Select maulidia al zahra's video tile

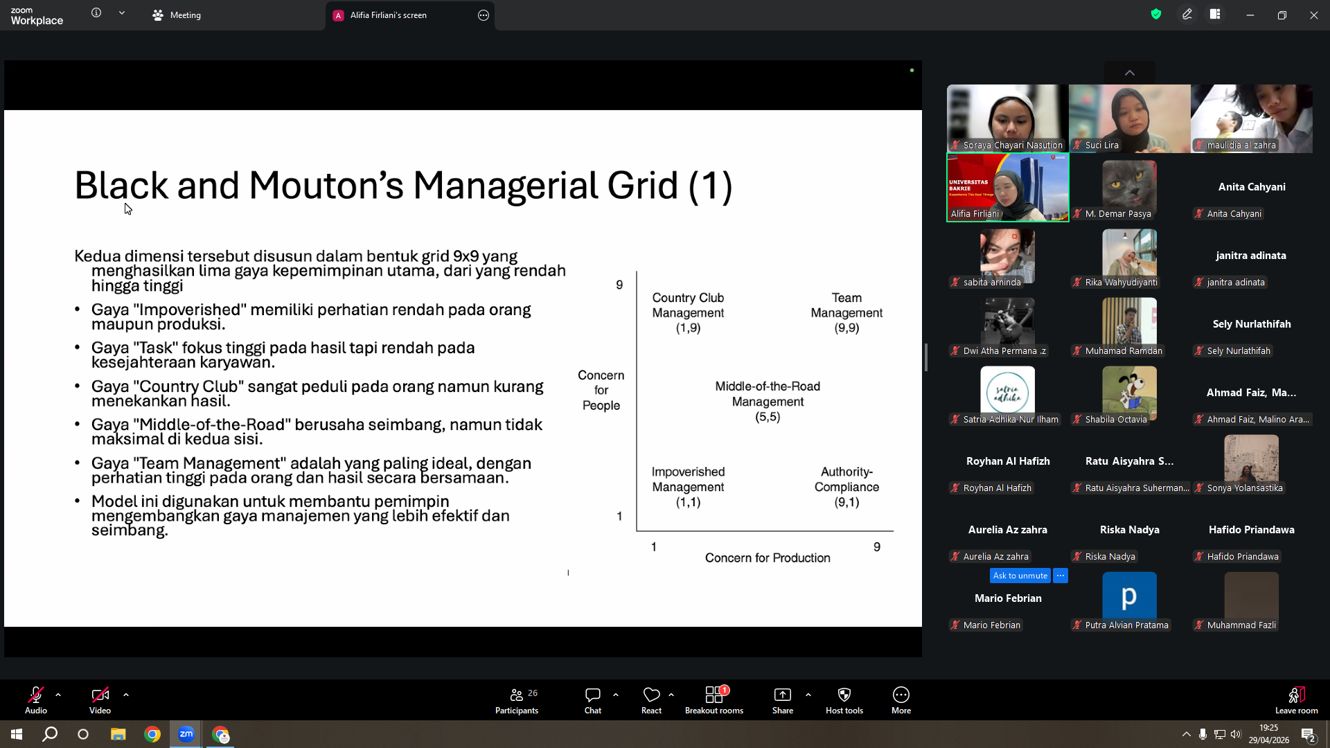pyautogui.click(x=1252, y=118)
